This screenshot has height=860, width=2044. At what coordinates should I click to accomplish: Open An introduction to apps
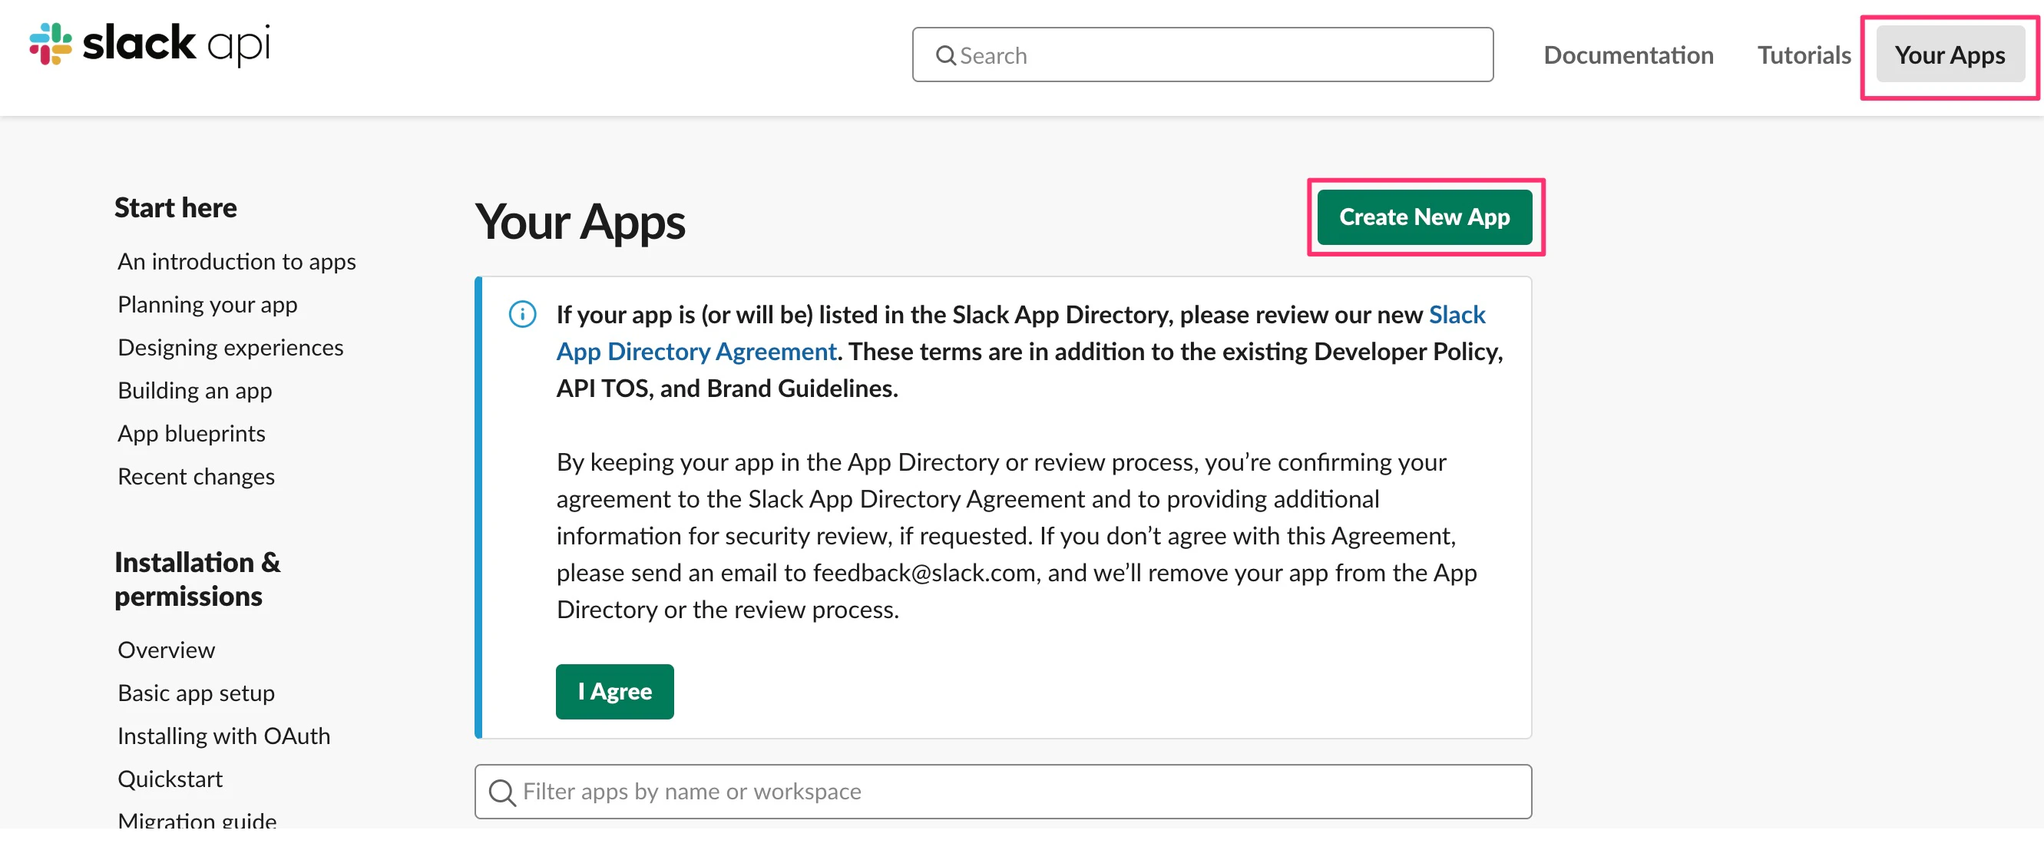click(x=236, y=261)
